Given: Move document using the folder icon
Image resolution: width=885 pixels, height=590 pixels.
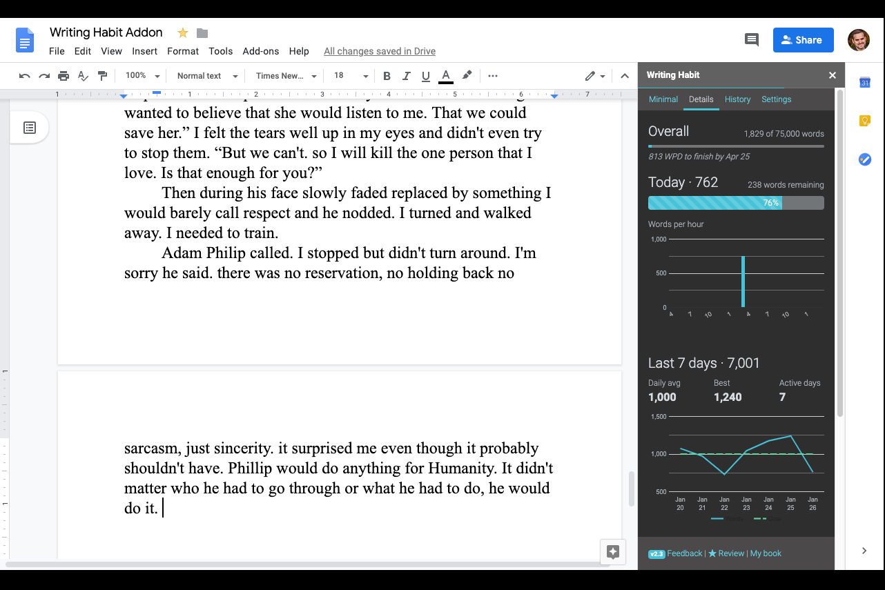Looking at the screenshot, I should pyautogui.click(x=202, y=33).
